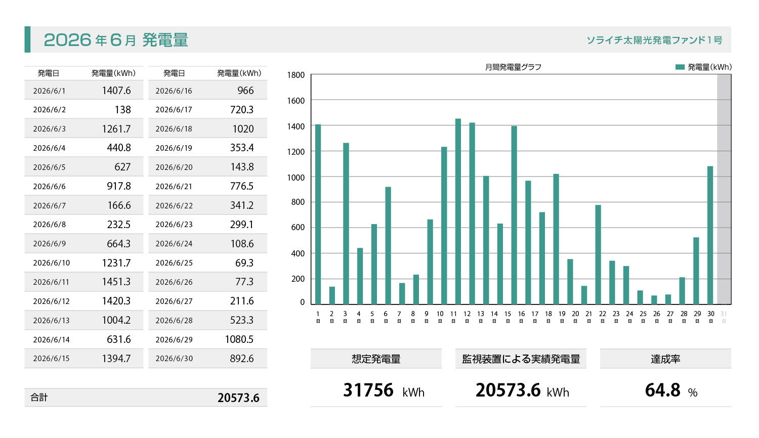759x438 pixels.
Task: Select the 64.8 % achievement rate value
Action: [671, 390]
